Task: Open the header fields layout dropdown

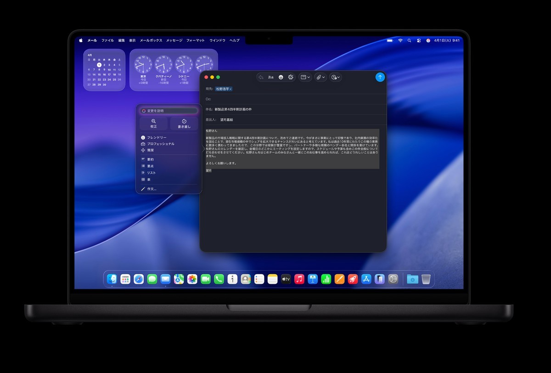Action: 305,77
